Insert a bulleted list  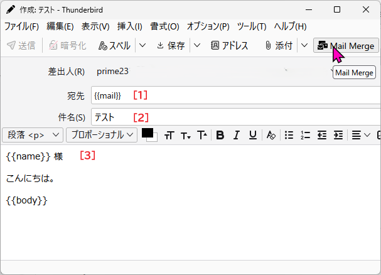[x=289, y=135]
